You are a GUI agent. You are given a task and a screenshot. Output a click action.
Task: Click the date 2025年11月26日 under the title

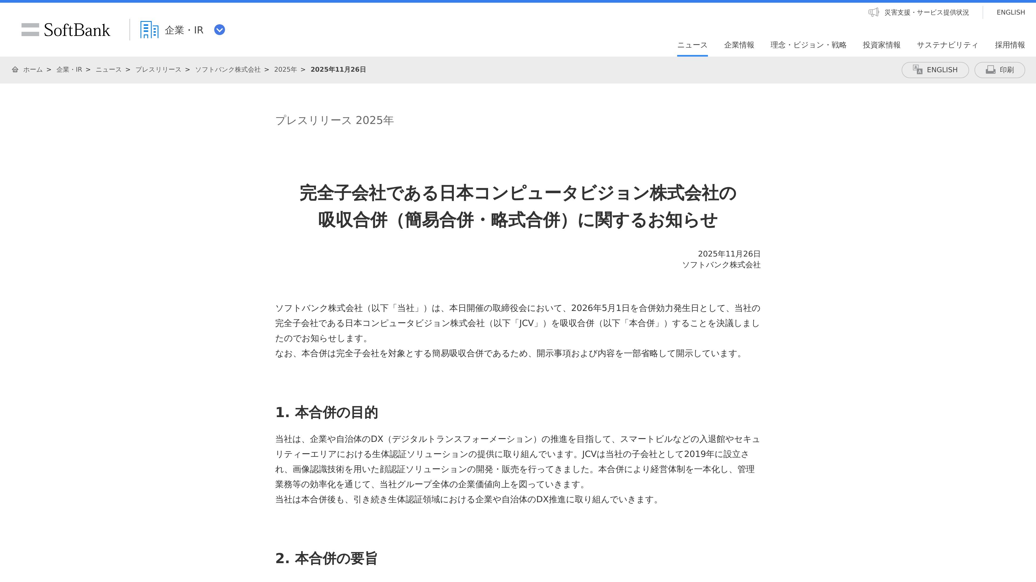pos(729,254)
